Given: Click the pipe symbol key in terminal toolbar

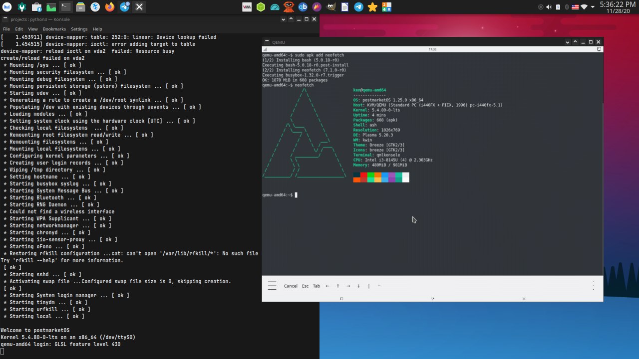Looking at the screenshot, I should (369, 286).
